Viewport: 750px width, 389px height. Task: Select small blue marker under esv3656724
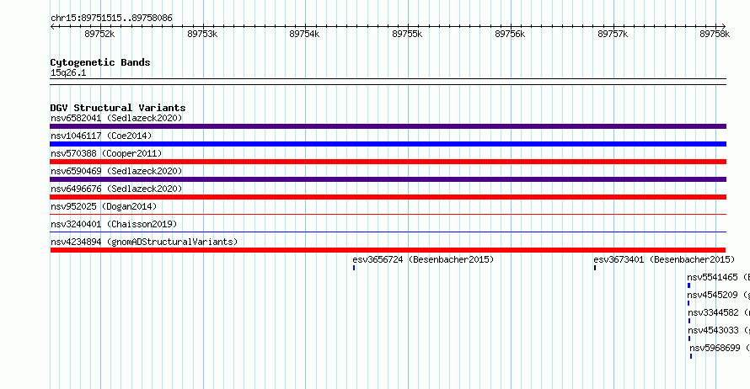[354, 268]
